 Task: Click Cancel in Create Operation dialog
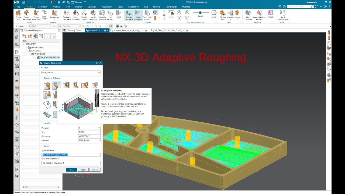pyautogui.click(x=95, y=170)
